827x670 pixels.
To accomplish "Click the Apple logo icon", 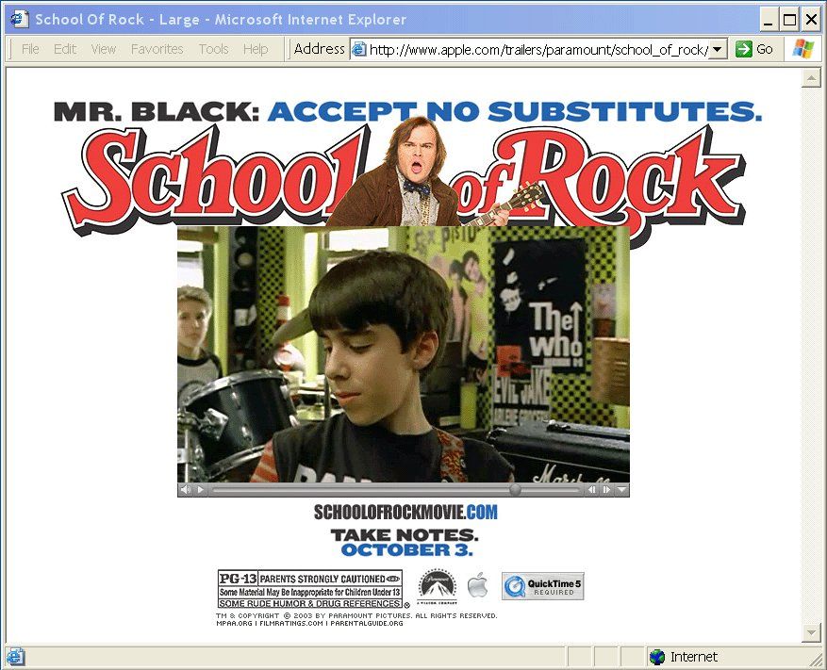I will coord(478,585).
